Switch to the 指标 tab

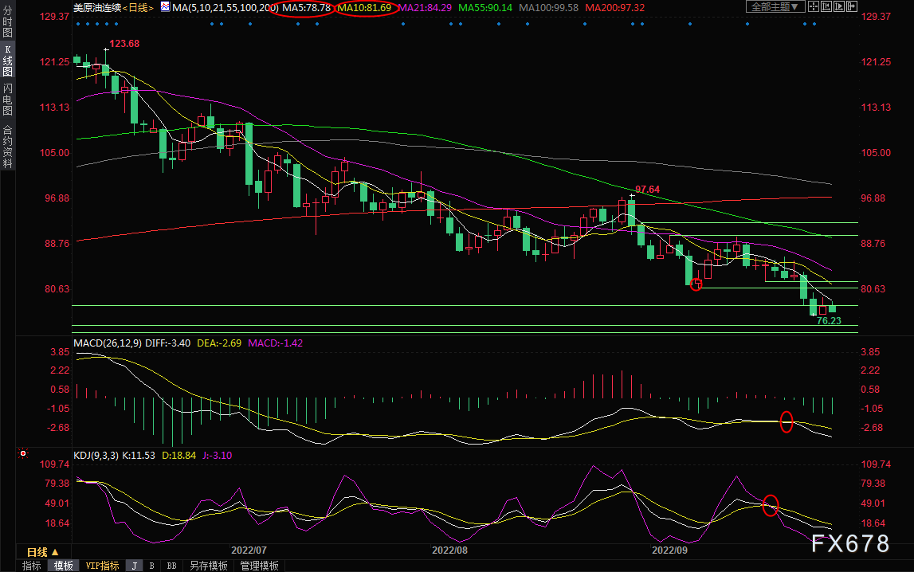(x=32, y=566)
